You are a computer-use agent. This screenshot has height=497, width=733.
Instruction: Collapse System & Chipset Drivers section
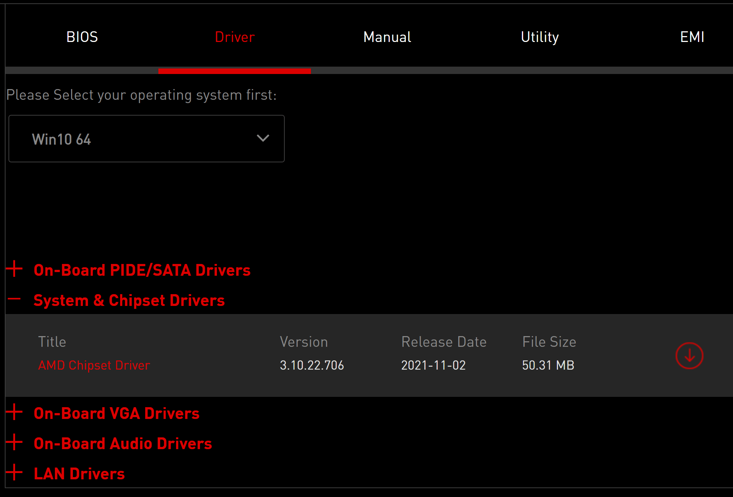coord(129,300)
